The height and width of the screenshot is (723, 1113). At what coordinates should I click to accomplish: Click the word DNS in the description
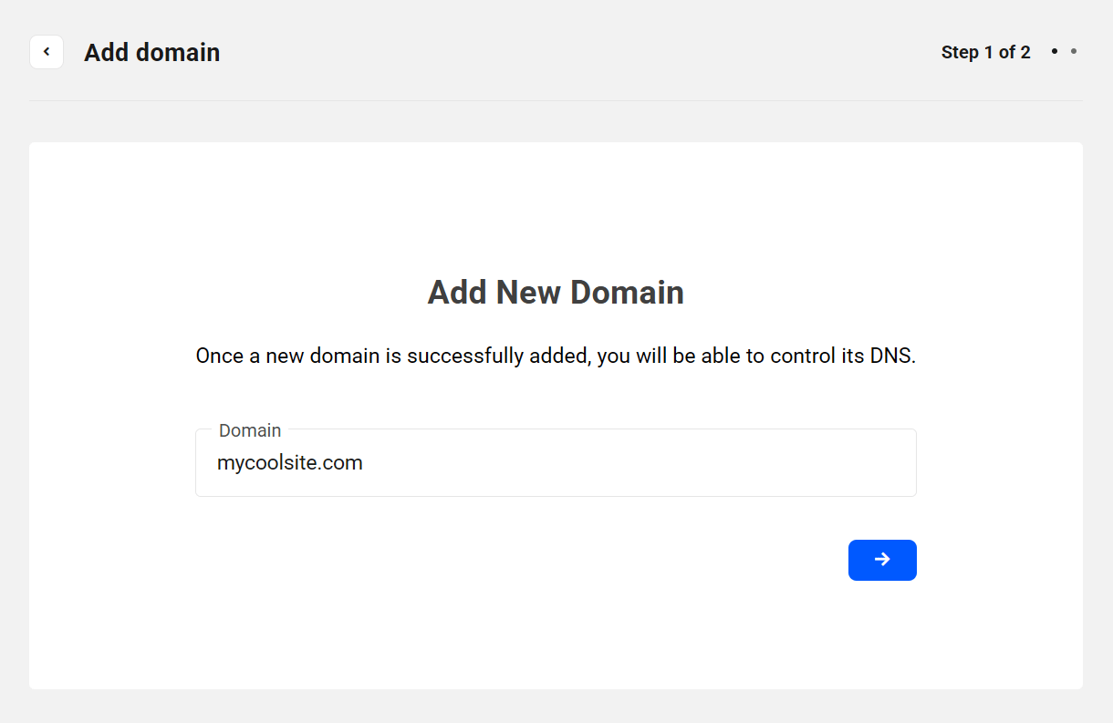[893, 356]
